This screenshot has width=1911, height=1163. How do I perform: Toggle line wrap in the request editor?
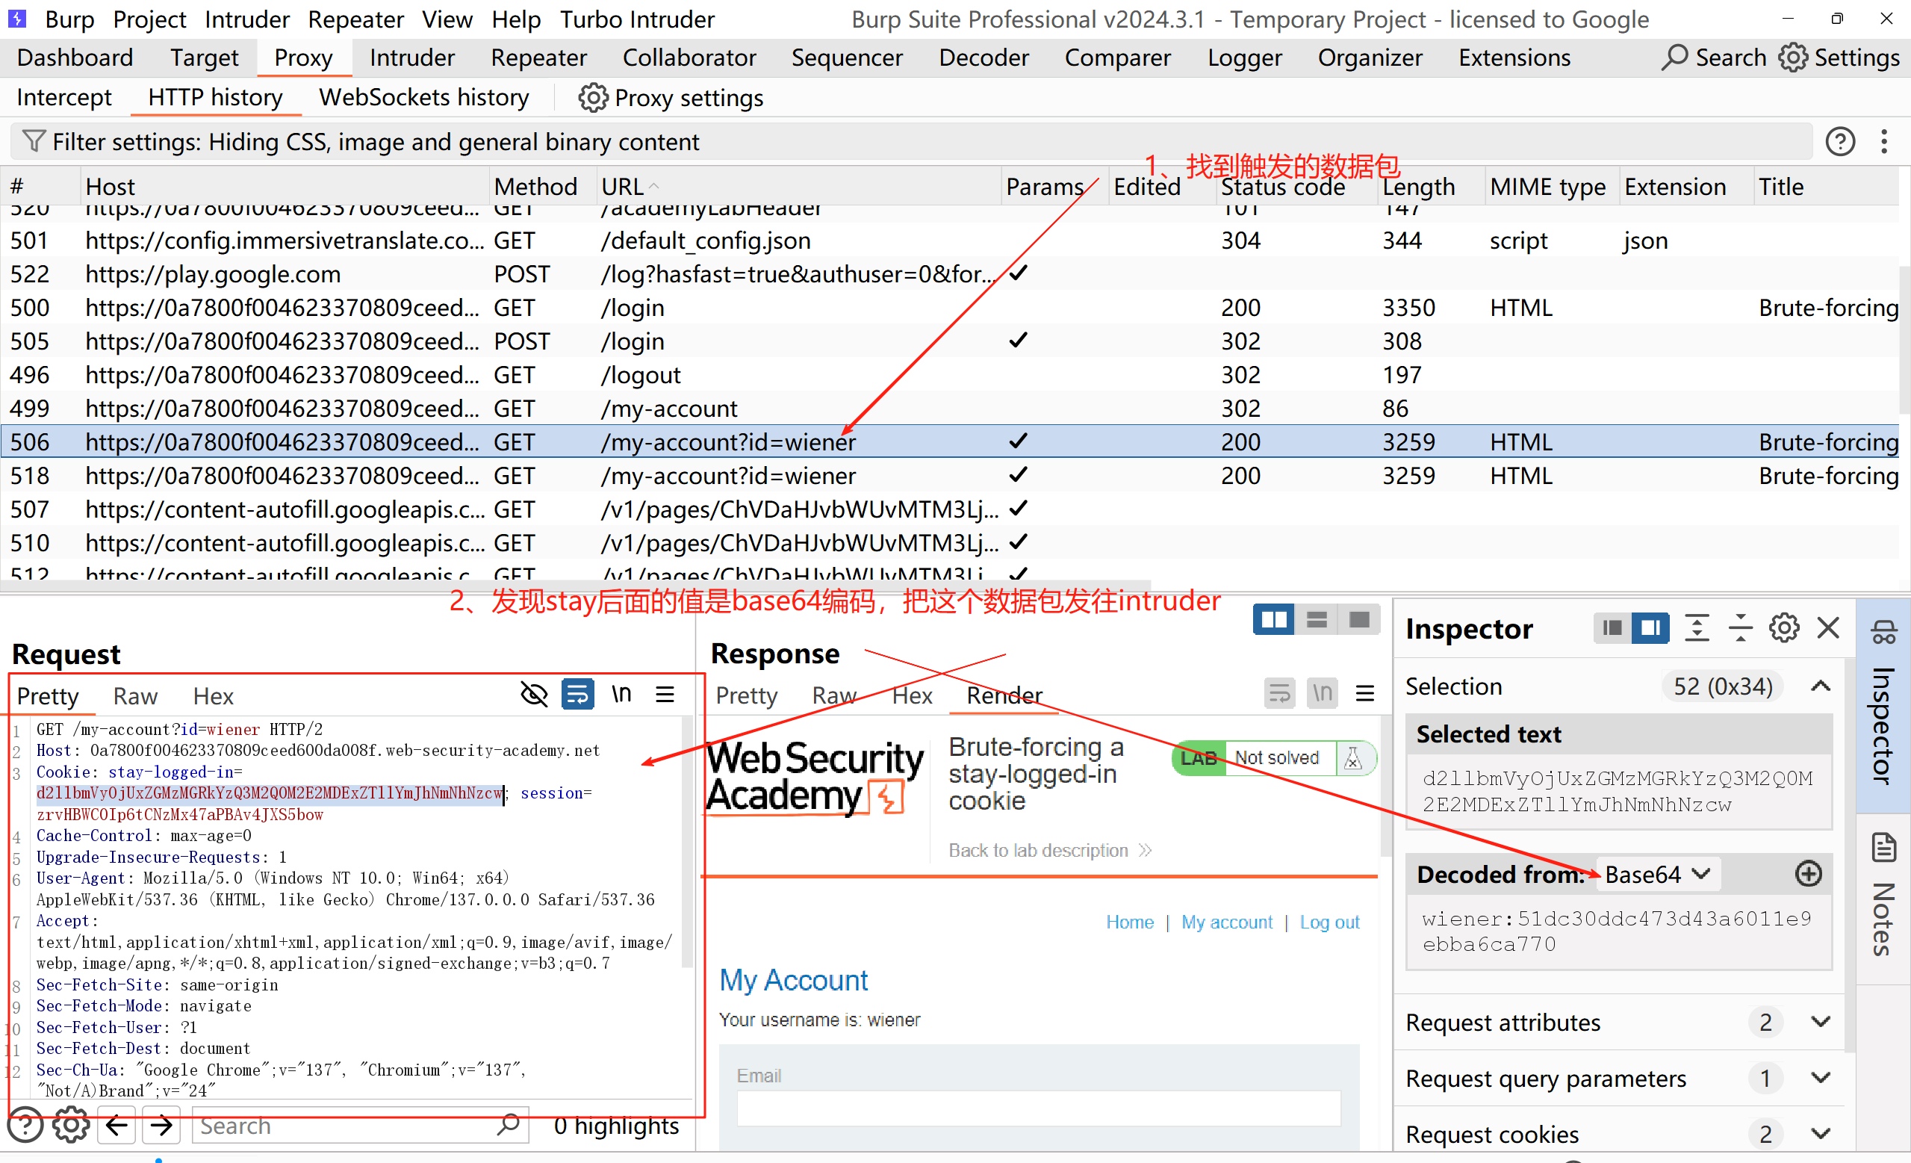pos(578,694)
